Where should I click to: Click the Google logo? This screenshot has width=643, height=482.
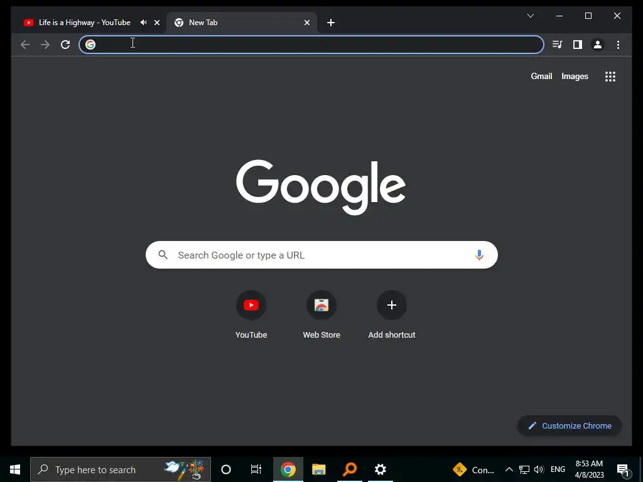pyautogui.click(x=321, y=187)
